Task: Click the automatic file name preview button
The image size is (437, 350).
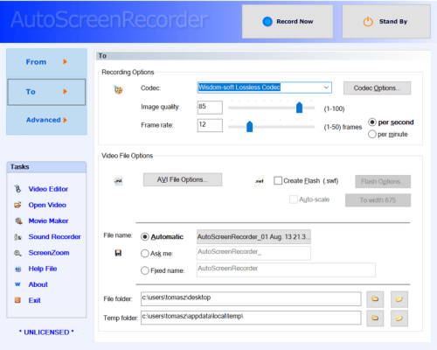Action: (253, 236)
